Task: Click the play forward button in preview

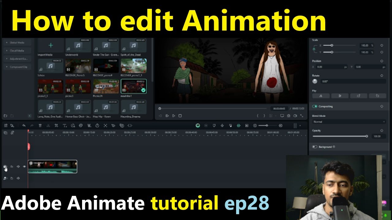Action: pos(167,116)
